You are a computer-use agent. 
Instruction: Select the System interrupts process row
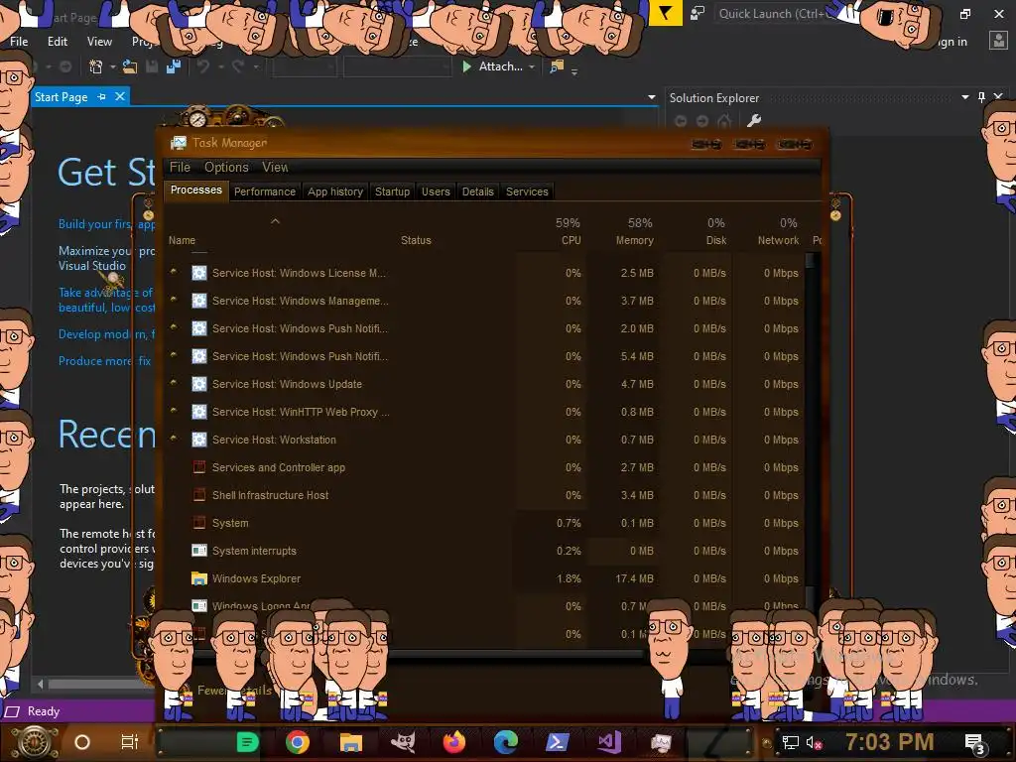(x=484, y=551)
